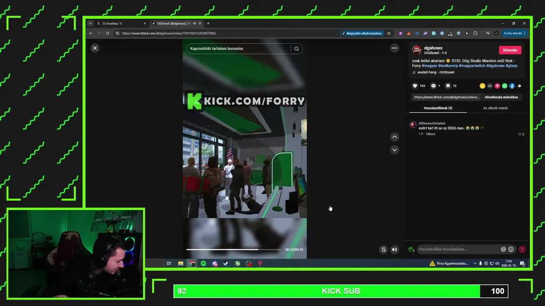Open the Xbox app from taskbar
545x306 pixels.
pos(237,263)
